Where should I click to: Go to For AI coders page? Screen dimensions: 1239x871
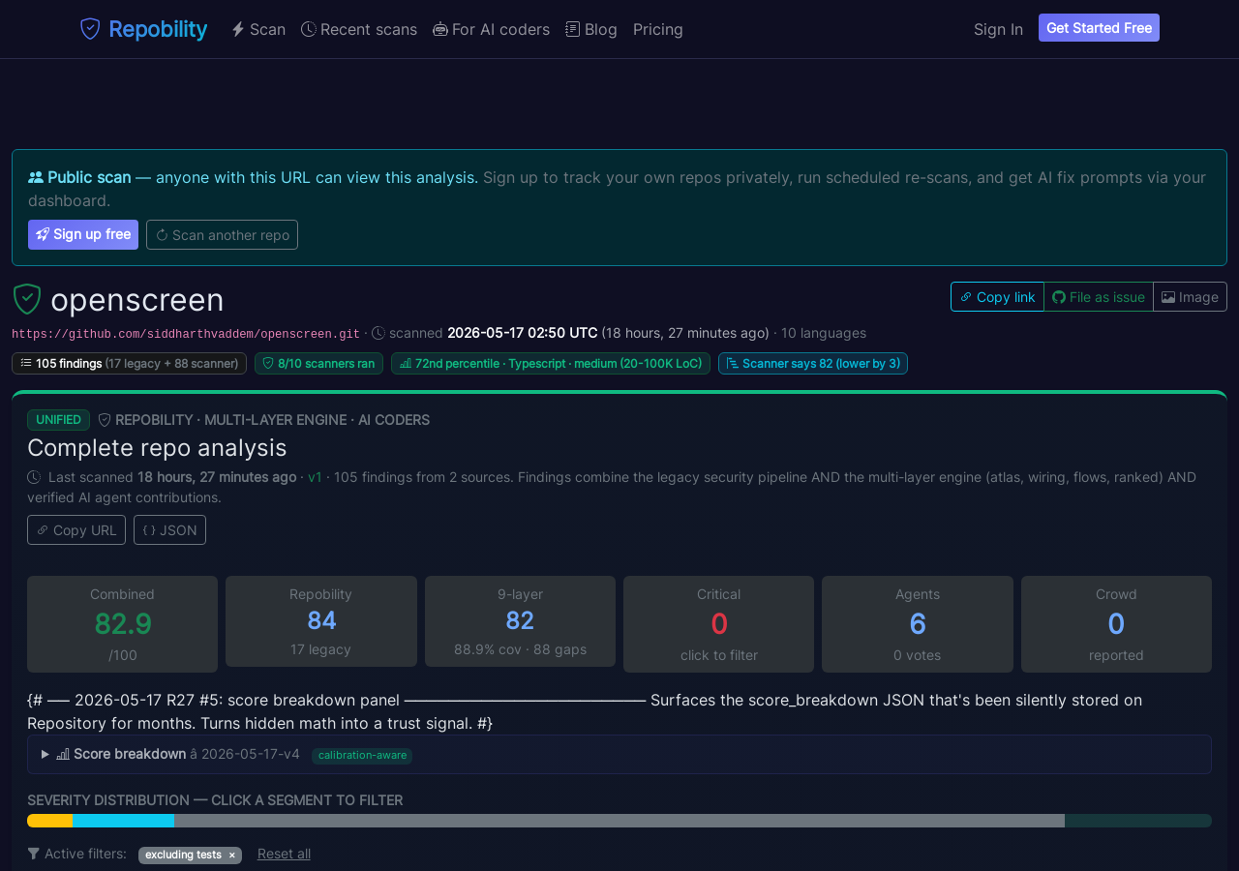[x=491, y=29]
